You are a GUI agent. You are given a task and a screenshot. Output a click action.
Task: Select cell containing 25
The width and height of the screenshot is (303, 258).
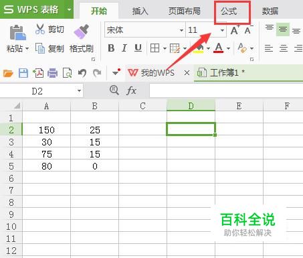(94, 130)
